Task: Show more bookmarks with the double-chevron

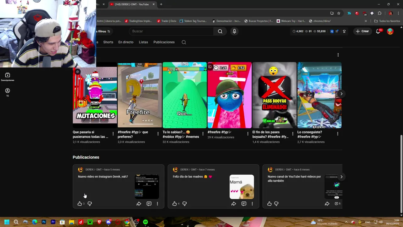Action: tap(366, 21)
